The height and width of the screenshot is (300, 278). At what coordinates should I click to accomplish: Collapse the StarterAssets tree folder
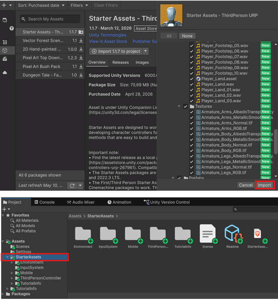coord(7,257)
